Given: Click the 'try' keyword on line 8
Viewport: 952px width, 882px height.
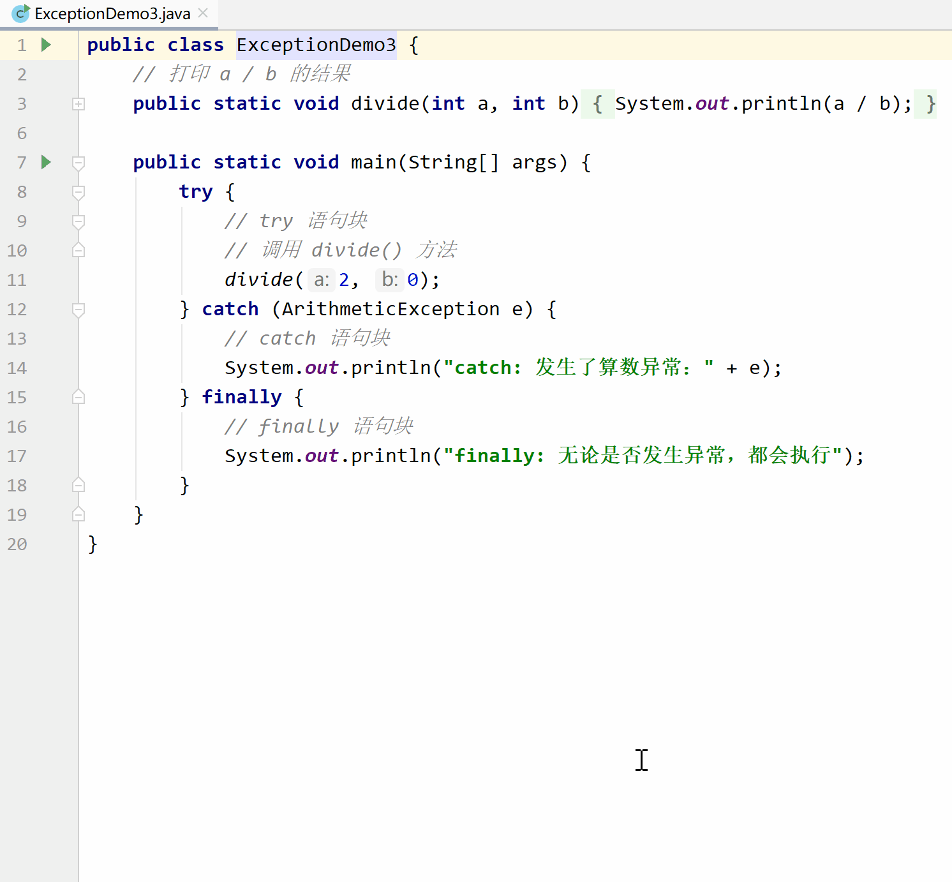Looking at the screenshot, I should click(196, 191).
